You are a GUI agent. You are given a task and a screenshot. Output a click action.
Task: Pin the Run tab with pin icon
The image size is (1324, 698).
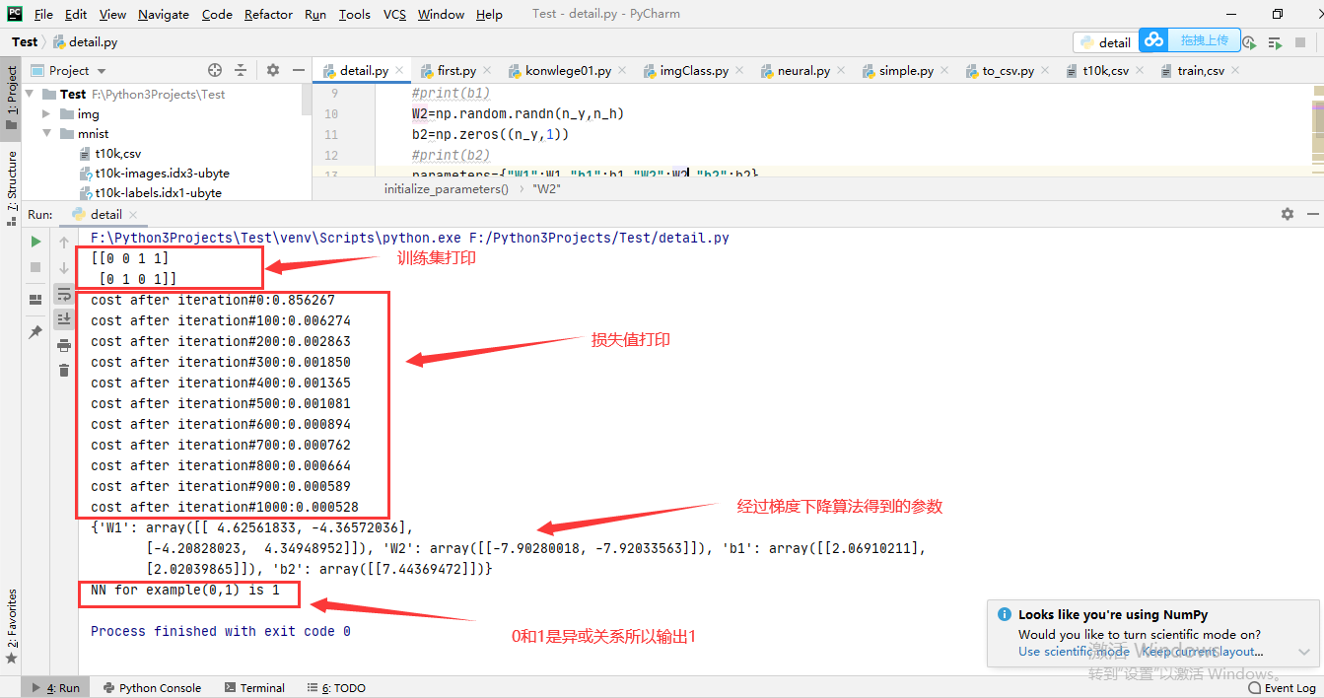click(35, 332)
